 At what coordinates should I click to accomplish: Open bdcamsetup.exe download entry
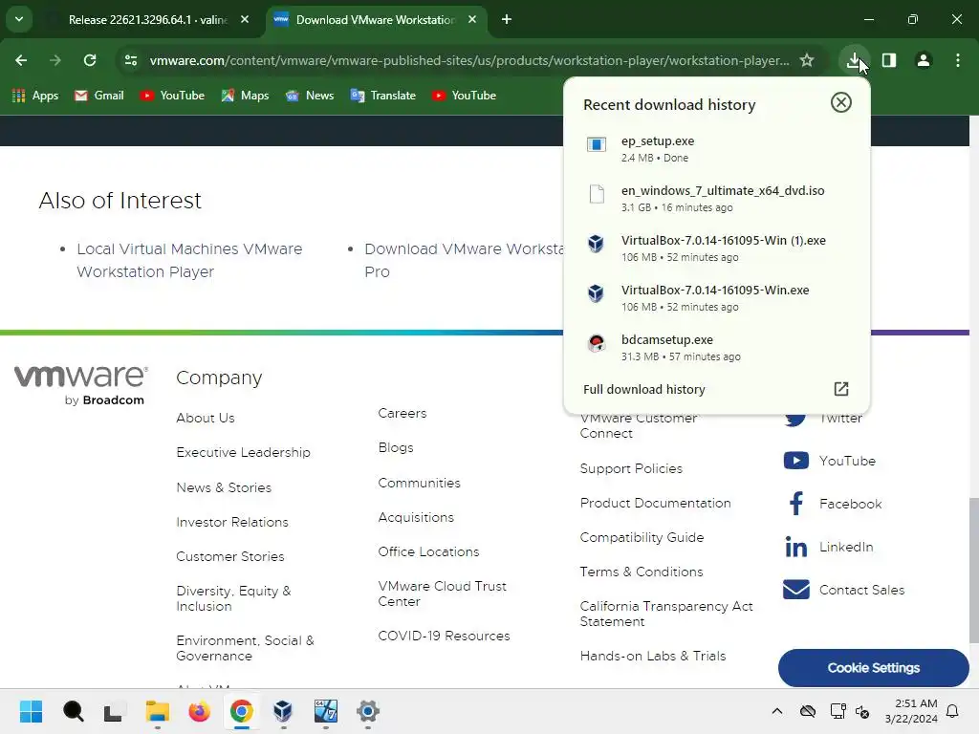(716, 348)
